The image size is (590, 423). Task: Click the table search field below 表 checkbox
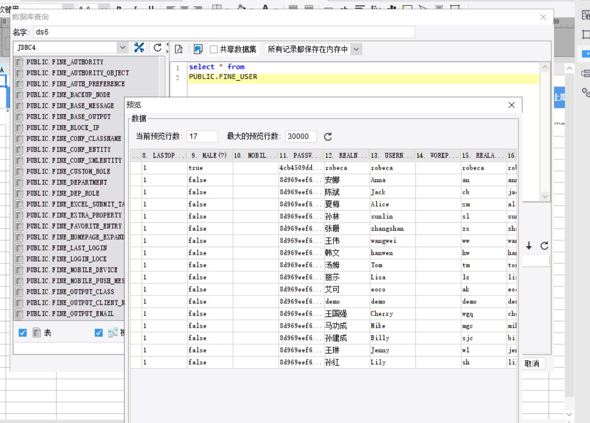point(69,349)
